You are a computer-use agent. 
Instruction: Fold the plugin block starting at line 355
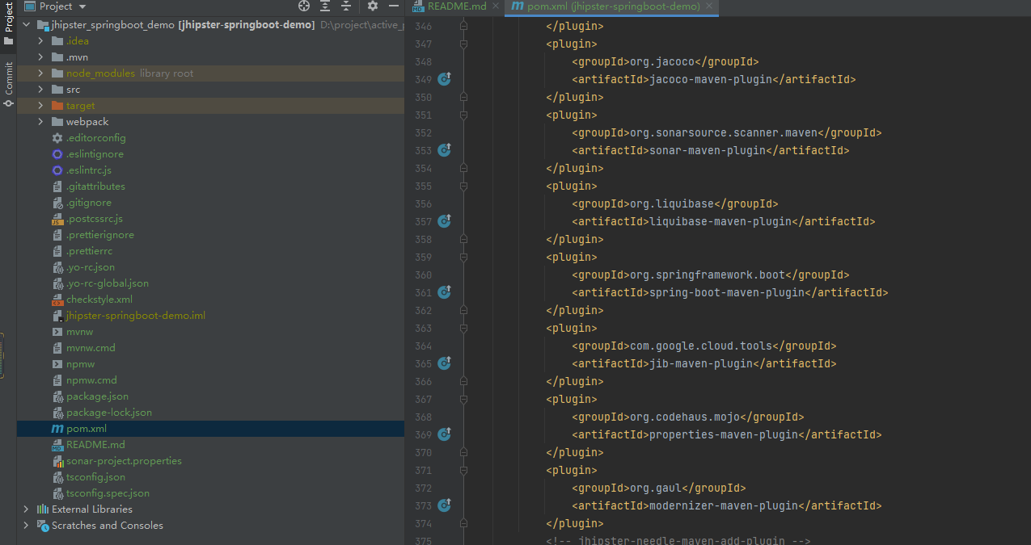click(x=464, y=186)
